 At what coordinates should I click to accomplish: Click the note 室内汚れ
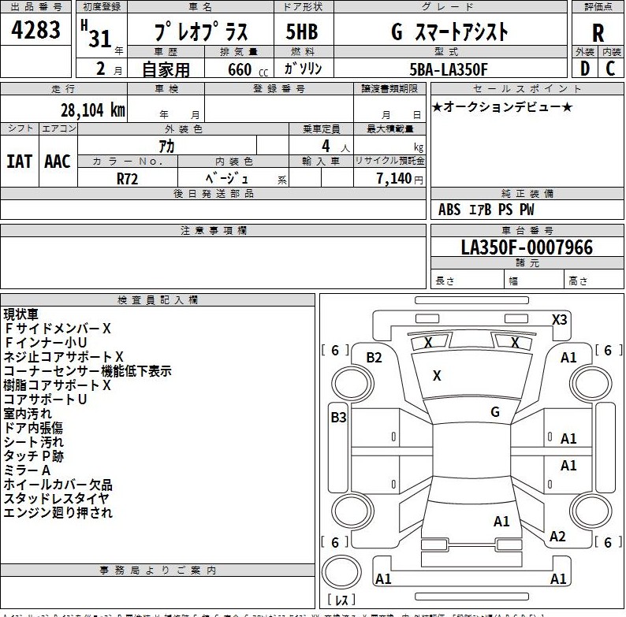click(28, 414)
